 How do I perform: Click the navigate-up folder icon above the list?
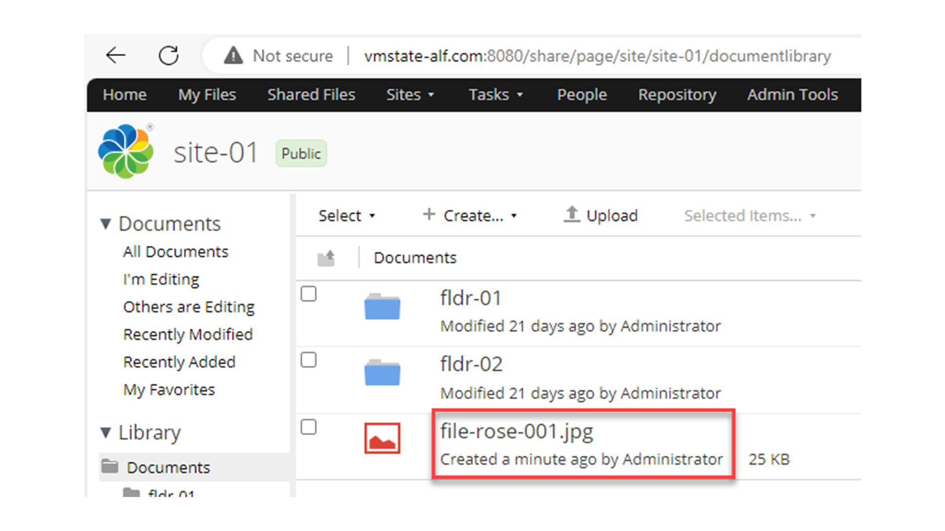pos(326,257)
